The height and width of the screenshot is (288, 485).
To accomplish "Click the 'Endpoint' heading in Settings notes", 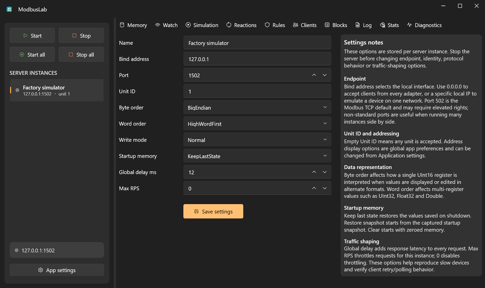I will click(x=355, y=79).
